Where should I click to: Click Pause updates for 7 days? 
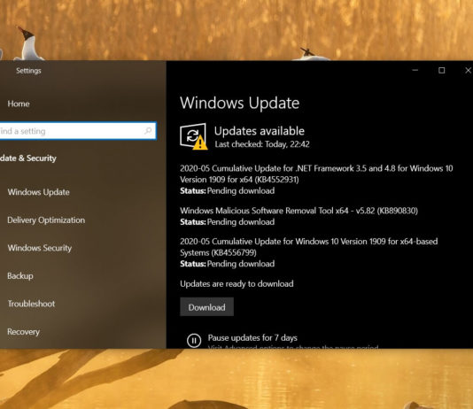[x=252, y=338]
